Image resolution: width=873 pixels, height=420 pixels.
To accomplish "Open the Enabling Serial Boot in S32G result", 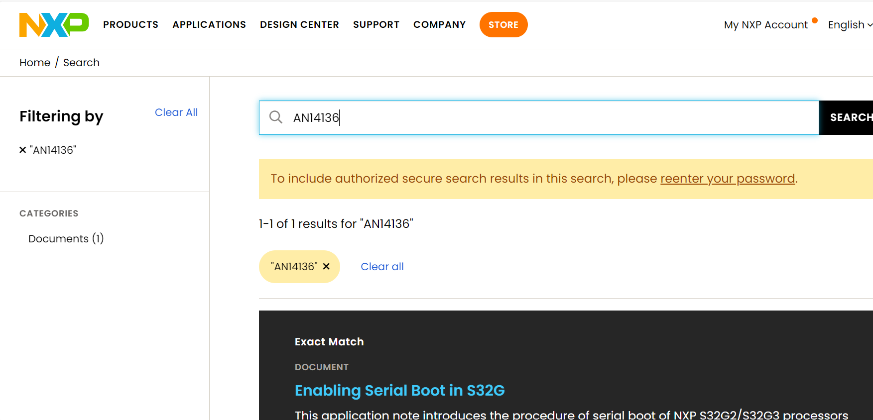I will point(399,391).
